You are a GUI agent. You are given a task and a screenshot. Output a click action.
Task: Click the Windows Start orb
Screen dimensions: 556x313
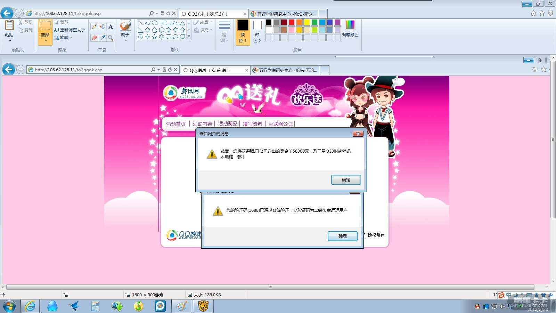(9, 306)
